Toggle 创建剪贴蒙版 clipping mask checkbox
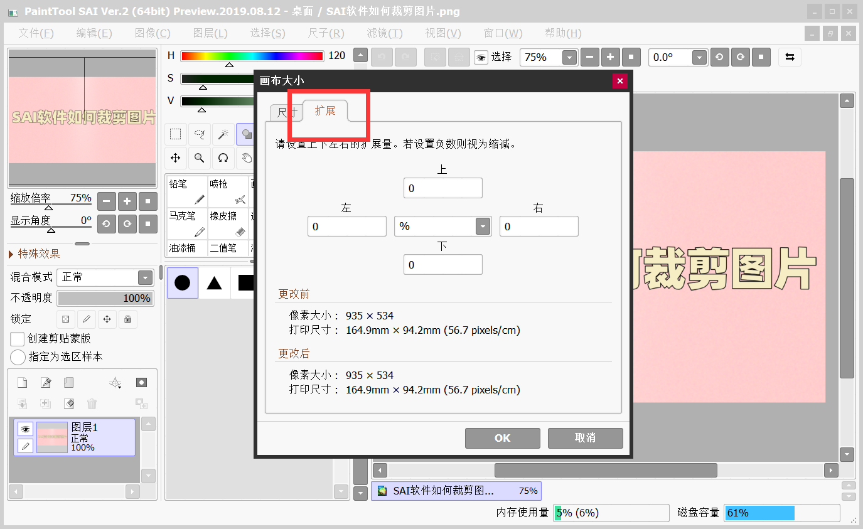The image size is (863, 529). [x=18, y=339]
